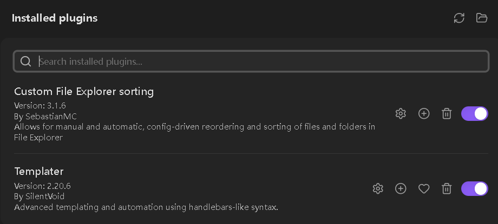This screenshot has width=498, height=224.
Task: Click the Templater plugin name
Action: (39, 172)
